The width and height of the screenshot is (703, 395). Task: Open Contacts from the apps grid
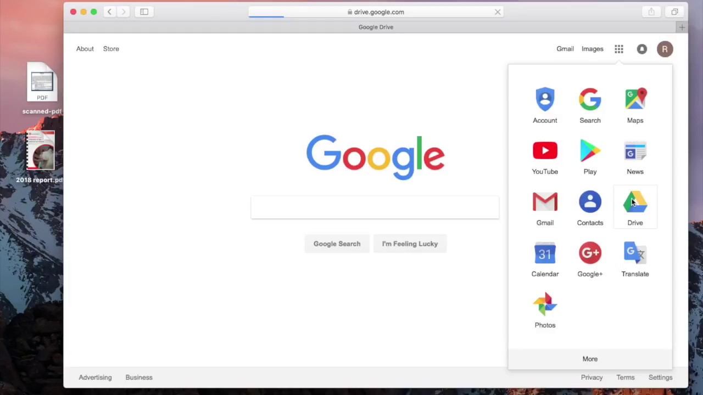tap(590, 208)
